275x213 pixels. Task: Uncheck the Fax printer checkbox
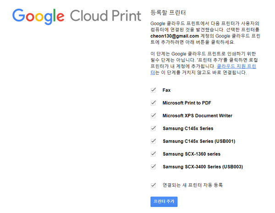(153, 90)
